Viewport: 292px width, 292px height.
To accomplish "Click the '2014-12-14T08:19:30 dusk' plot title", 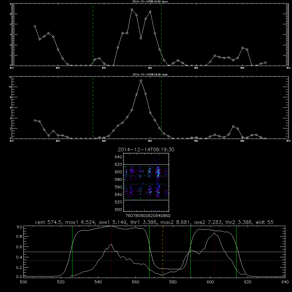I will click(150, 74).
